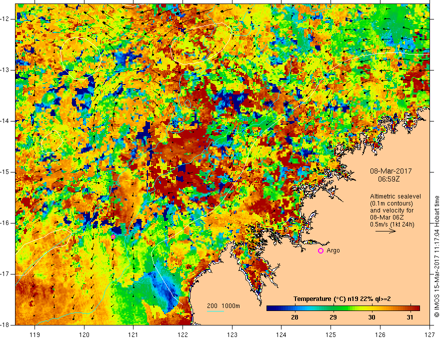Click the longitude label '122'
The width and height of the screenshot is (440, 340).
(182, 334)
